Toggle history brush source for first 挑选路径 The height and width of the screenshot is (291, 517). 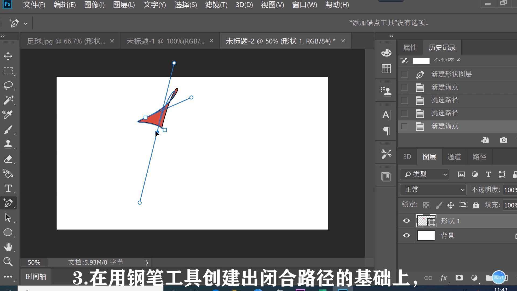[x=404, y=100]
